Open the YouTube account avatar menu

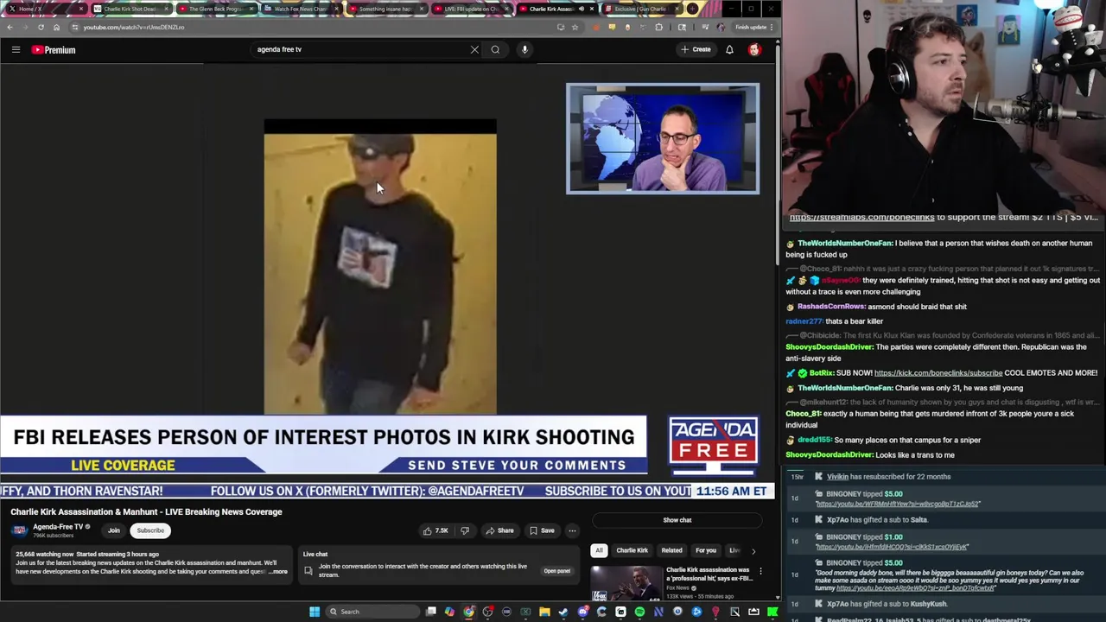pos(754,49)
